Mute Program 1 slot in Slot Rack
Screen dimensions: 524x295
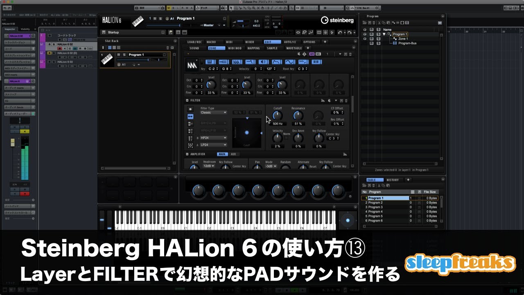tap(119, 54)
